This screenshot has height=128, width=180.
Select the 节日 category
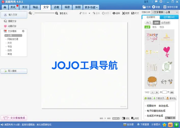[10, 47]
